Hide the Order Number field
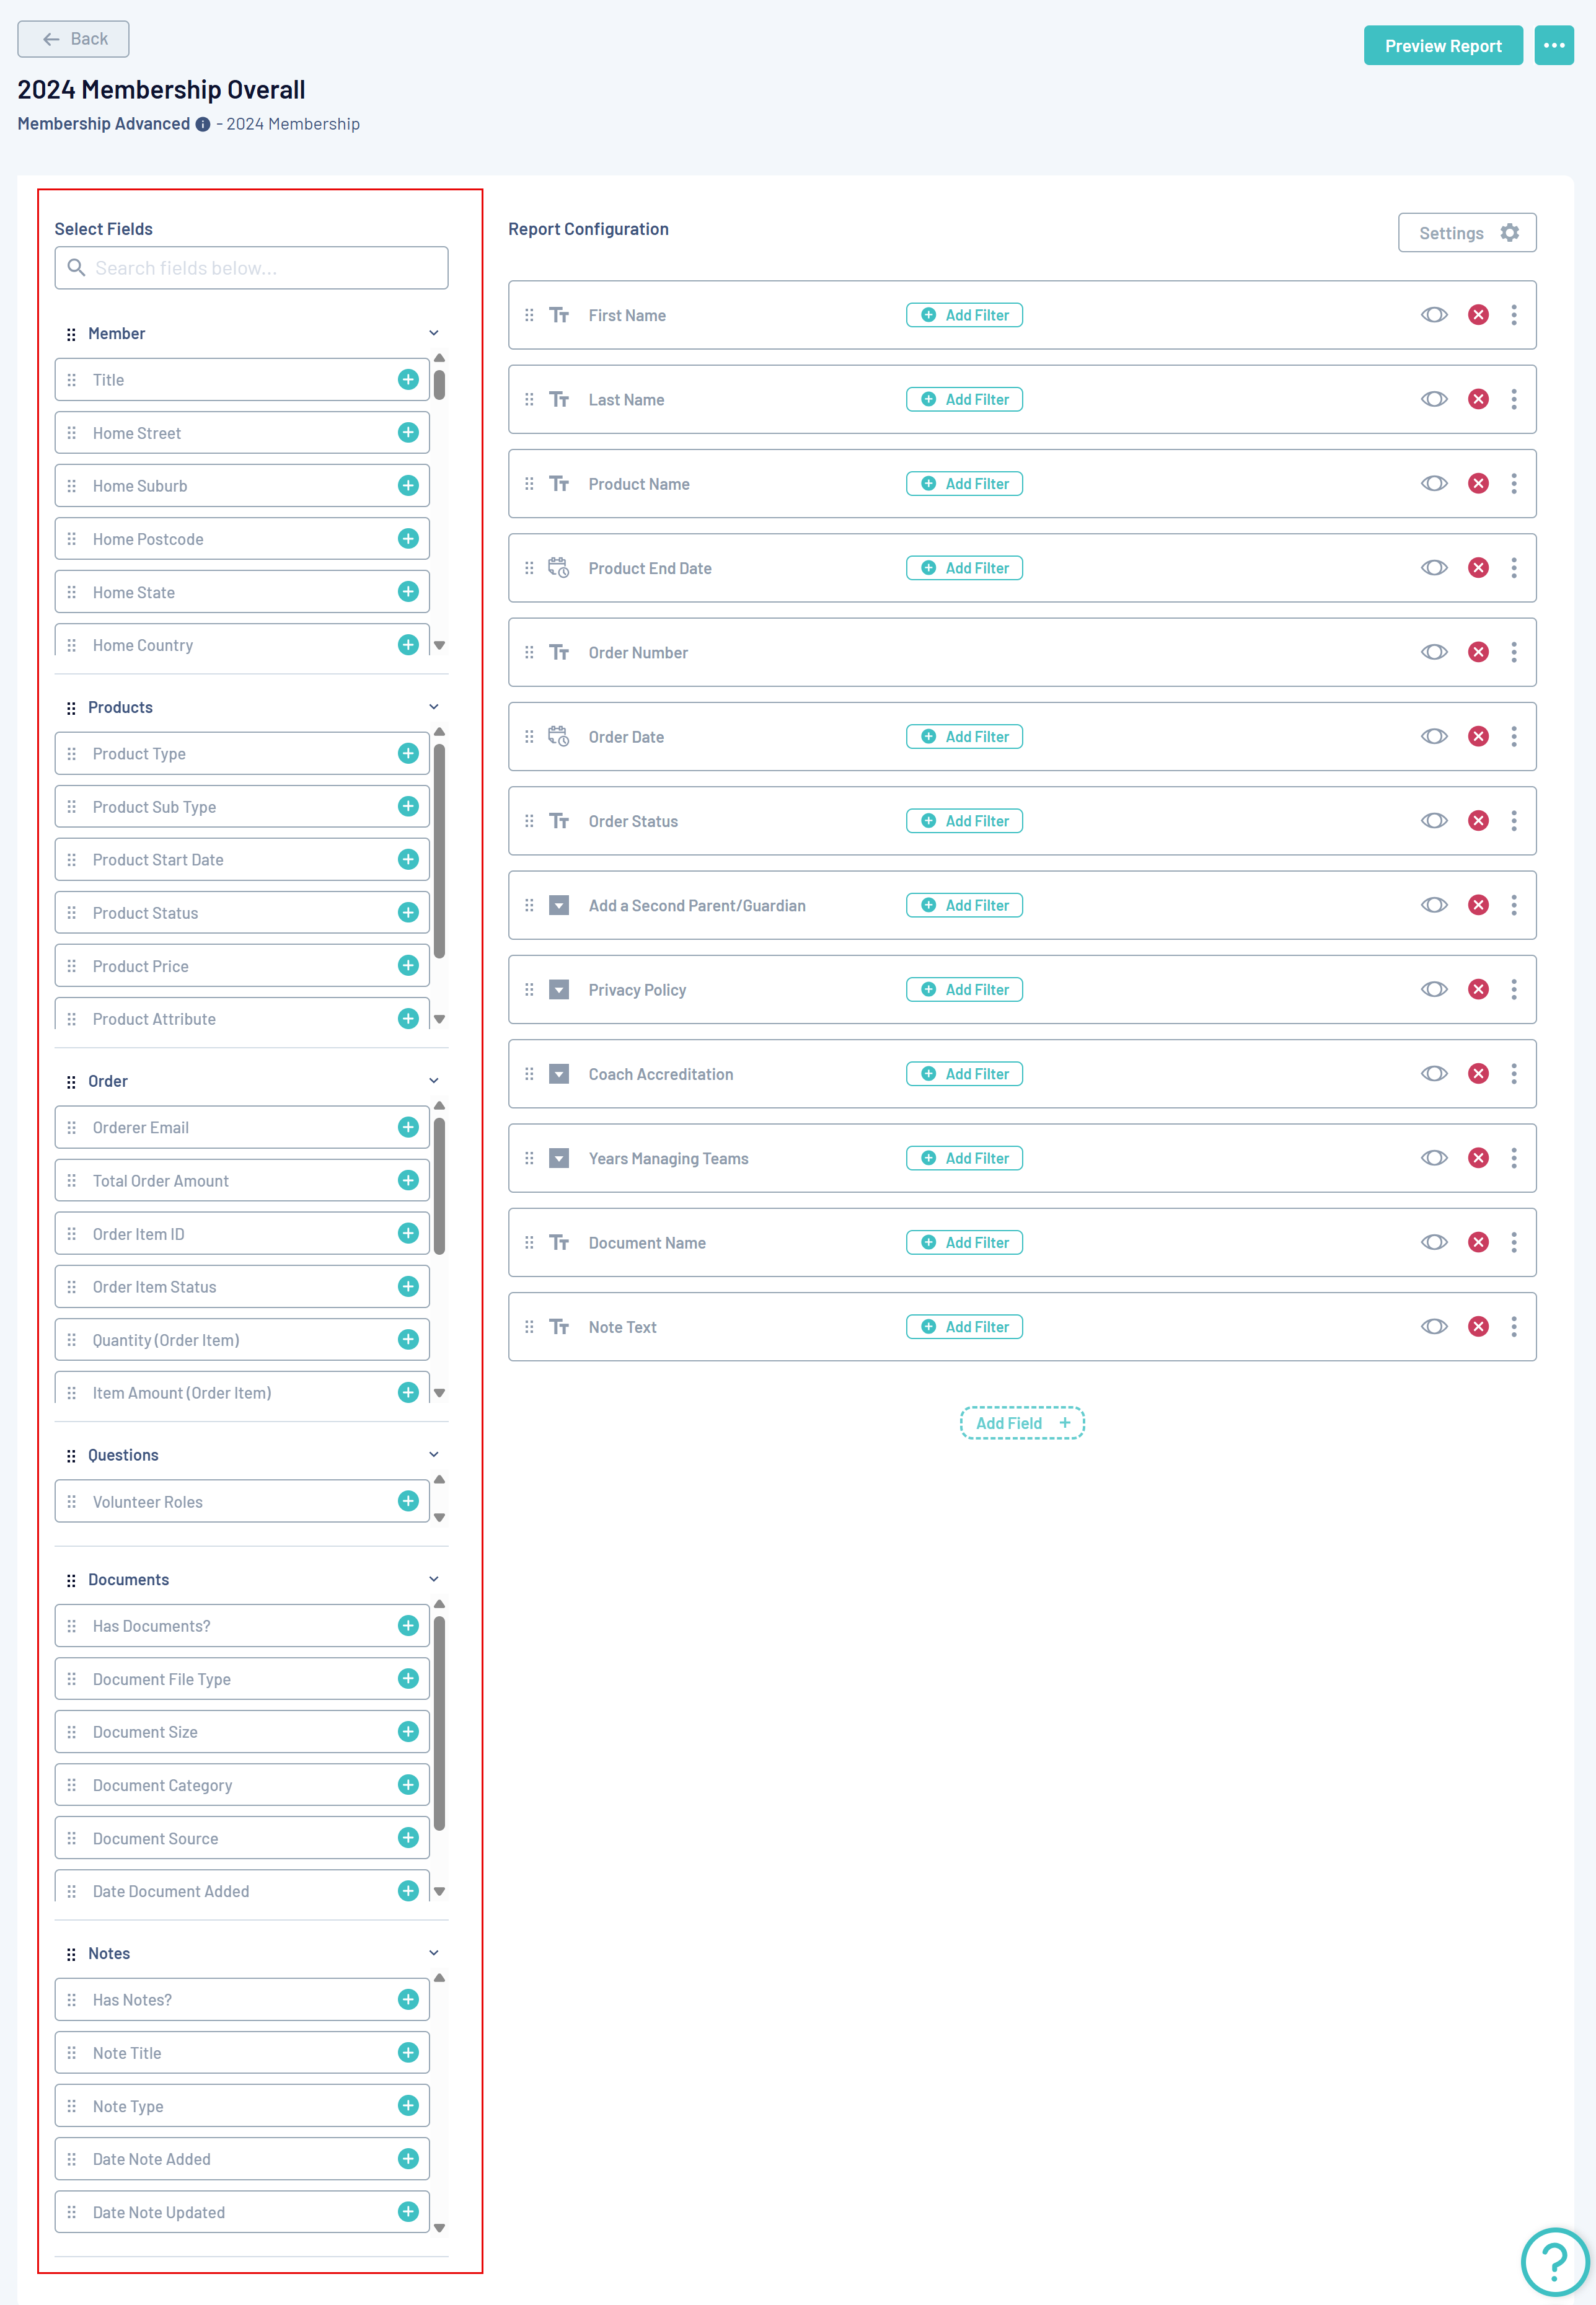Image resolution: width=1596 pixels, height=2305 pixels. (1434, 653)
